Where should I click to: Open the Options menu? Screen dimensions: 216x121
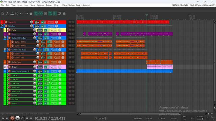click(x=40, y=5)
